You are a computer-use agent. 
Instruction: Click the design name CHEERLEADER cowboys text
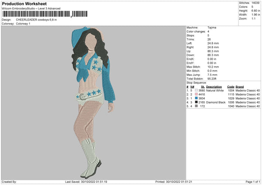click(x=36, y=20)
